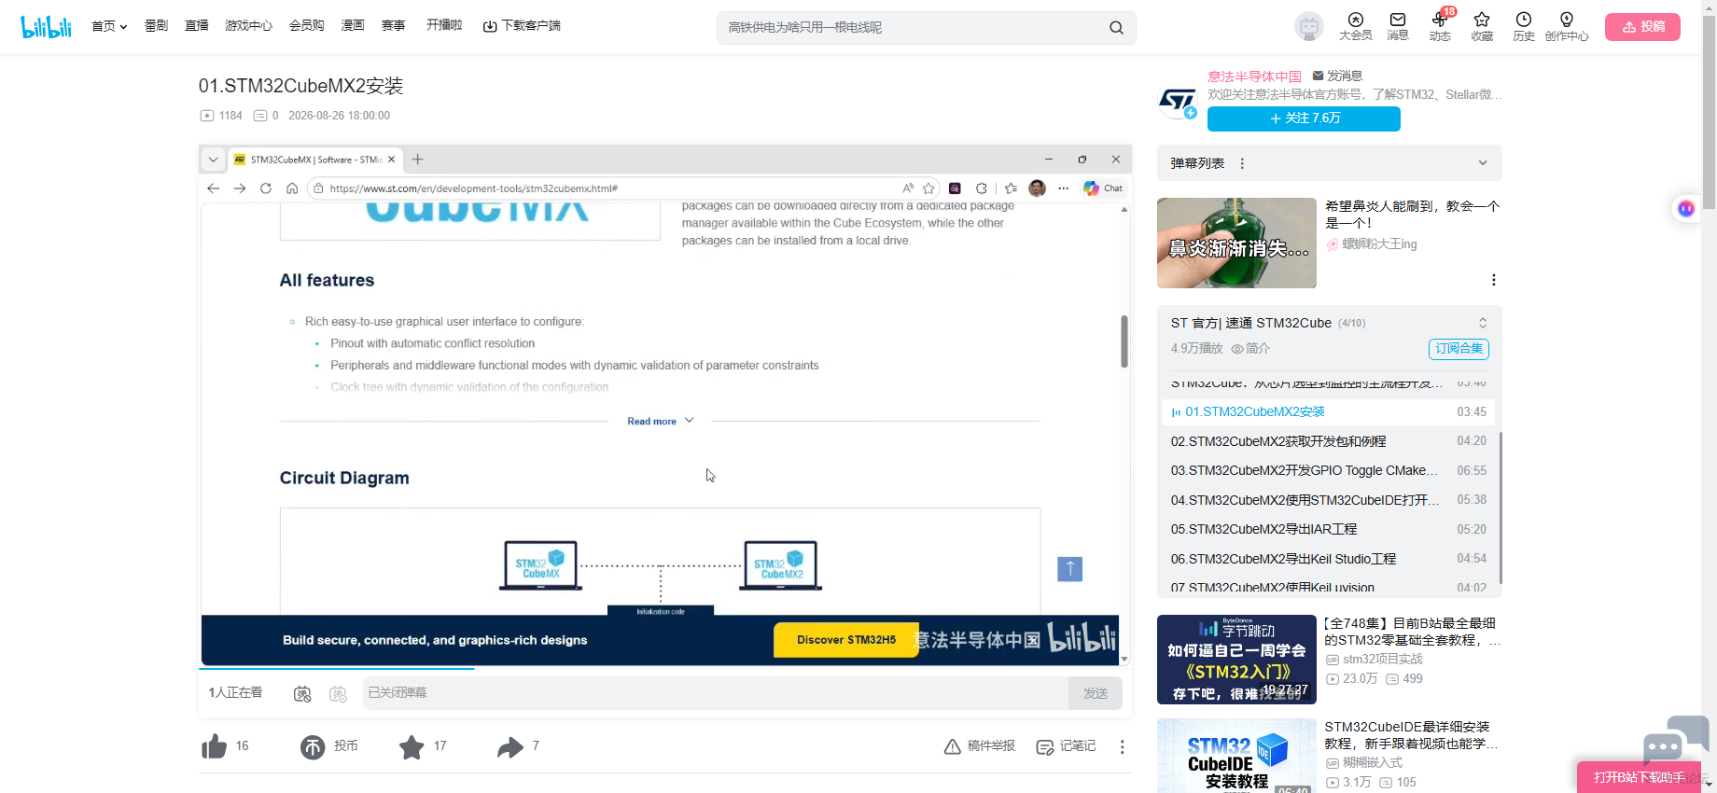
Task: Play episode 06.STM32CubeMX2导出Keil Studio工程
Action: coord(1329,559)
